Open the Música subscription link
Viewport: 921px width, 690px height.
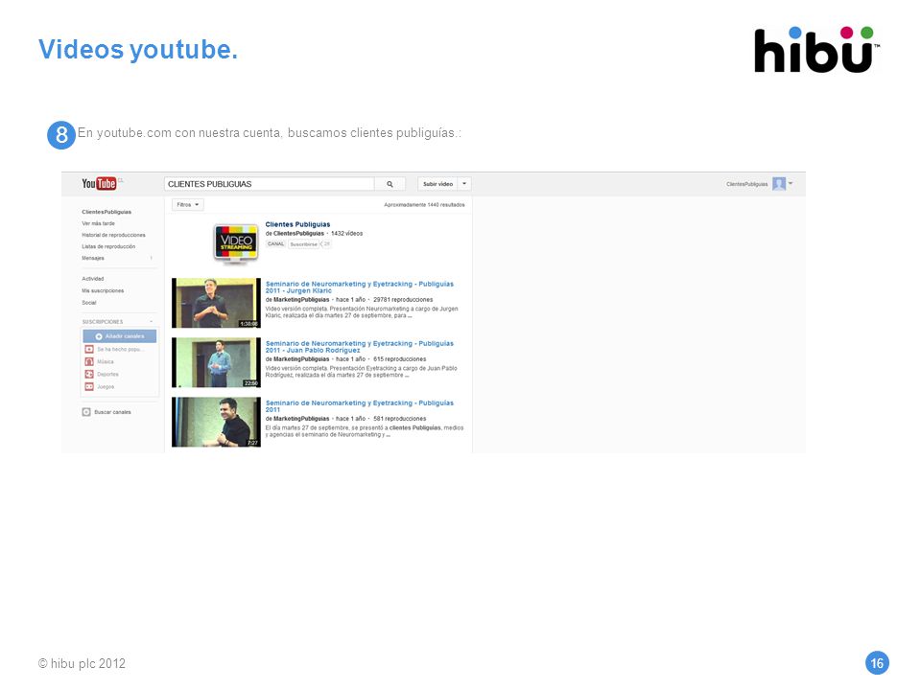(x=106, y=361)
